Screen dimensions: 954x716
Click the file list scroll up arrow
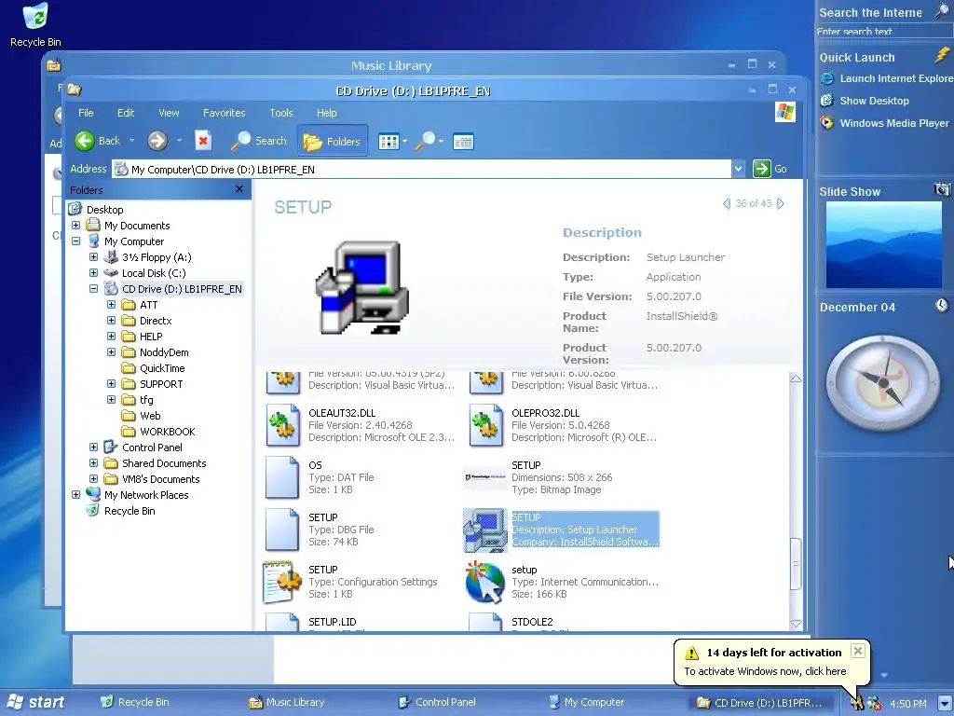pyautogui.click(x=796, y=379)
